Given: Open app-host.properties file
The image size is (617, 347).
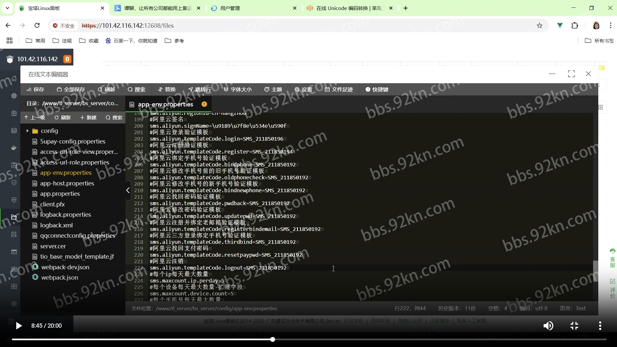Looking at the screenshot, I should tap(67, 183).
